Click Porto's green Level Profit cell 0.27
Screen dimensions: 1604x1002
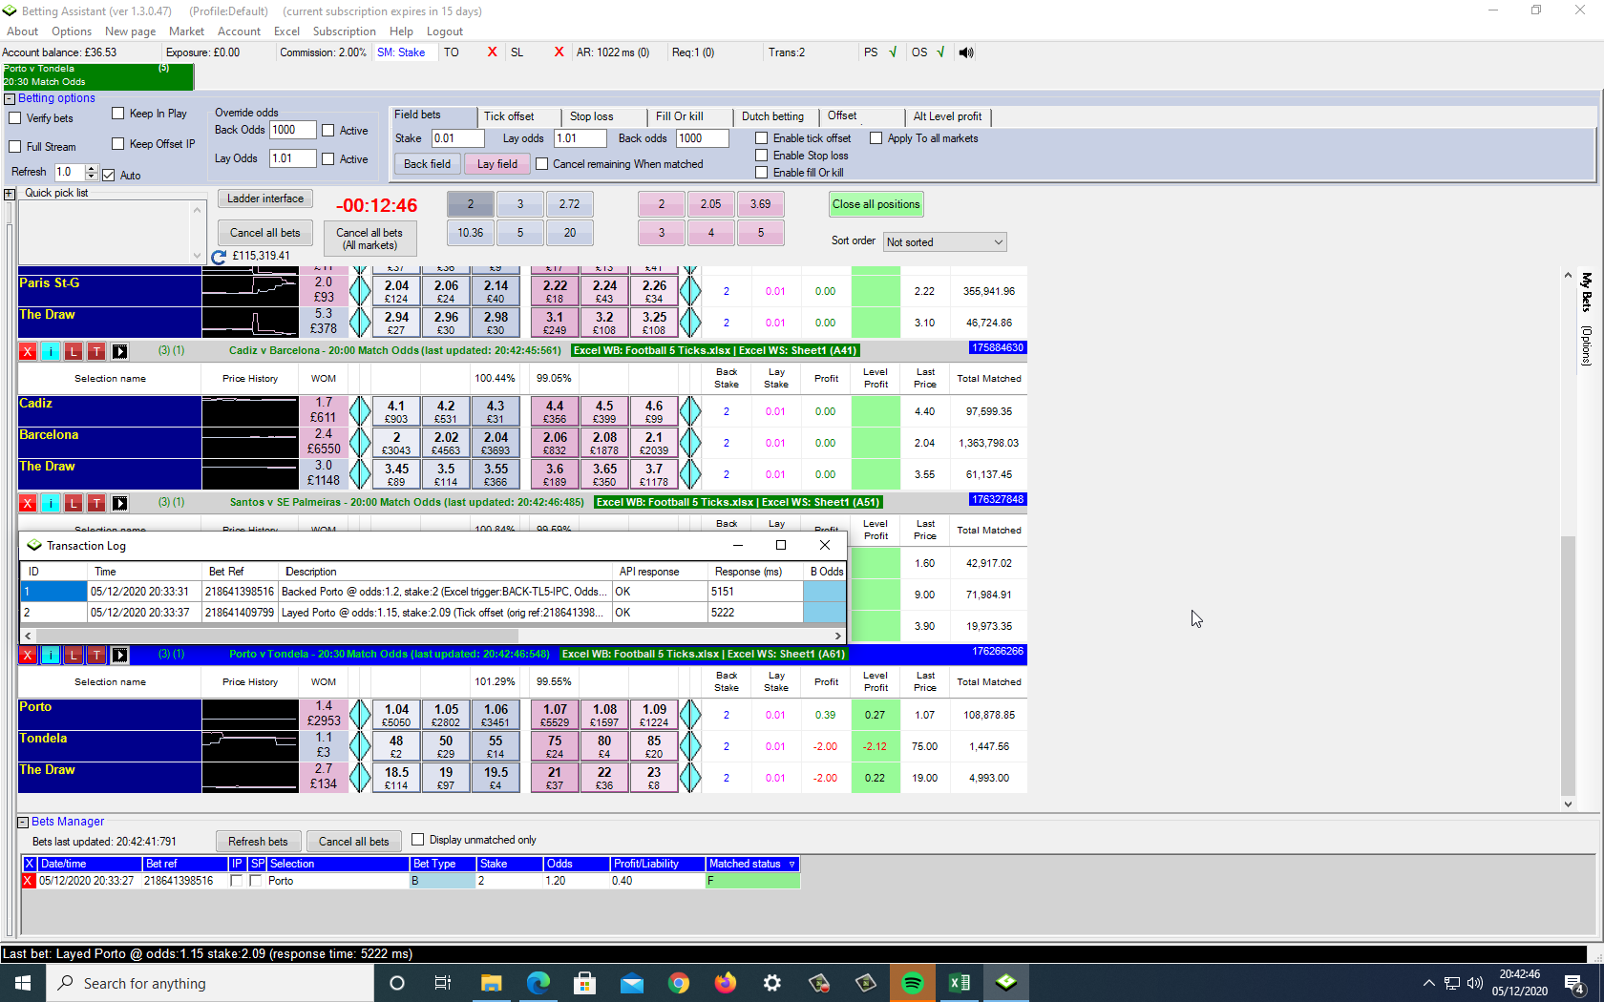pyautogui.click(x=876, y=715)
